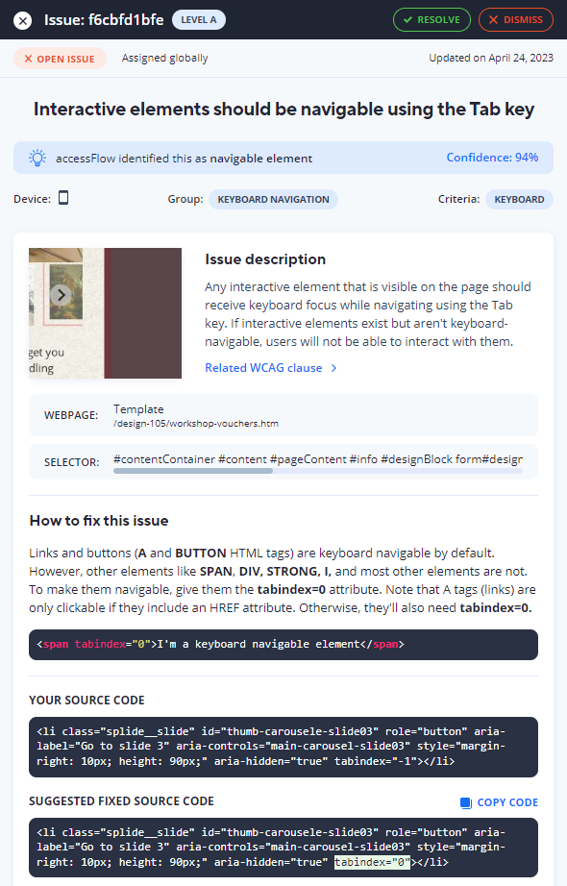Click Copy Code button
This screenshot has width=567, height=886.
tap(499, 802)
